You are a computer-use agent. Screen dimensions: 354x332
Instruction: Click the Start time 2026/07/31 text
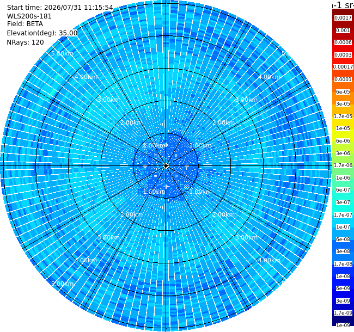[60, 8]
